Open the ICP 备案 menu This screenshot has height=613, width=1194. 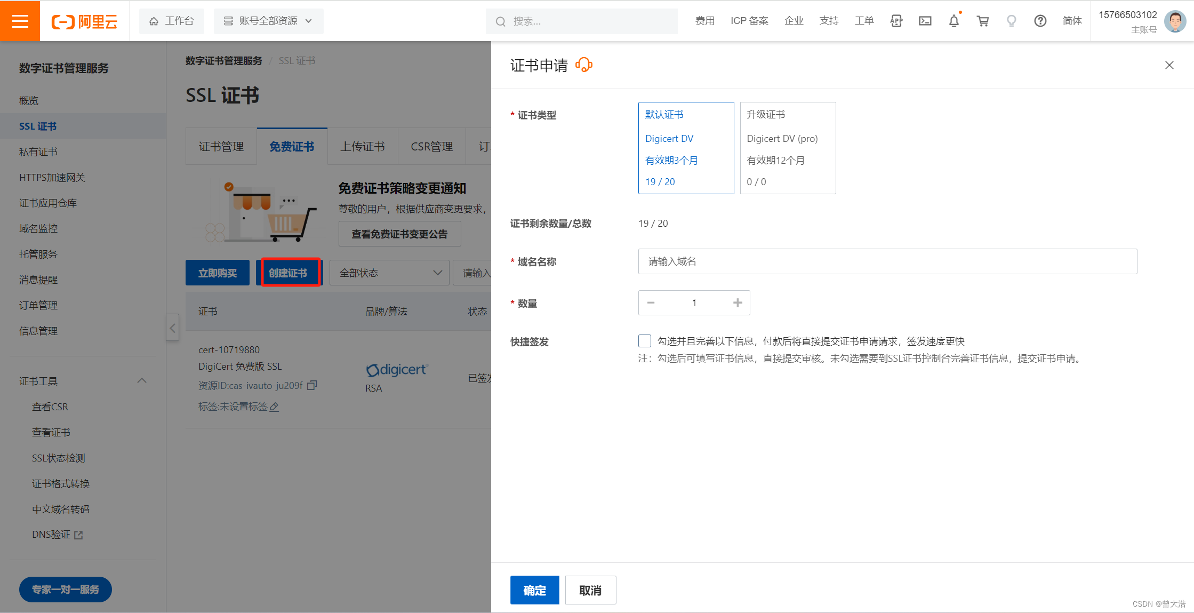[749, 21]
